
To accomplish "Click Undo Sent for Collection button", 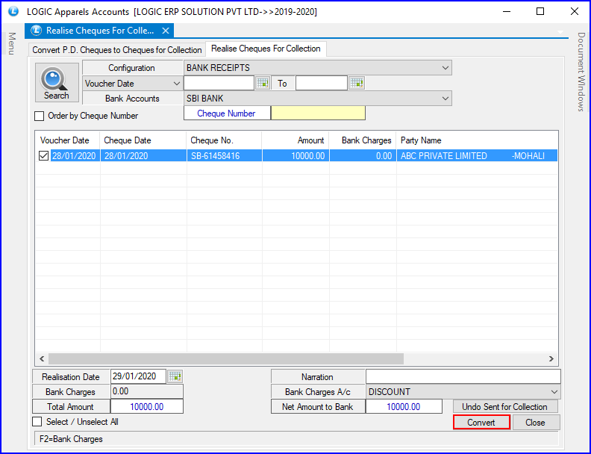I will pos(504,407).
